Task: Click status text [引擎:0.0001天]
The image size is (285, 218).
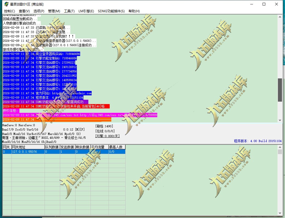Action: pos(107,136)
